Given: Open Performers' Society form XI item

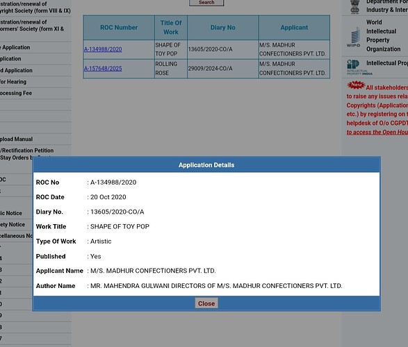Looking at the screenshot, I should pos(32,26).
